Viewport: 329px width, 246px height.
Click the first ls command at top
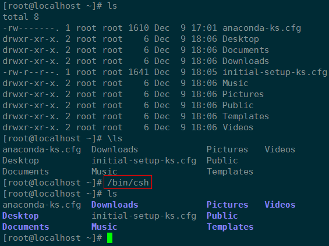(x=112, y=6)
